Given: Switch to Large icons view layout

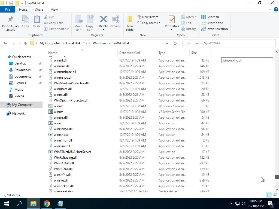Looking at the screenshot, I should 275,195.
